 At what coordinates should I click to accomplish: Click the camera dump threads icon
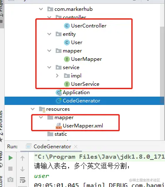pos(10,180)
